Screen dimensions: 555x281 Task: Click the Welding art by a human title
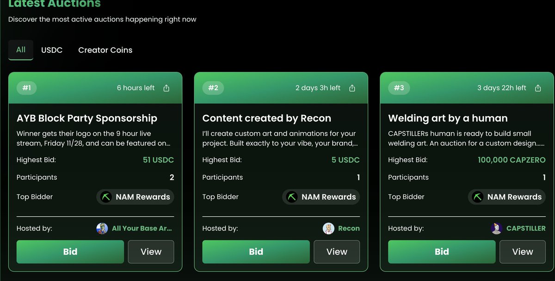point(448,118)
